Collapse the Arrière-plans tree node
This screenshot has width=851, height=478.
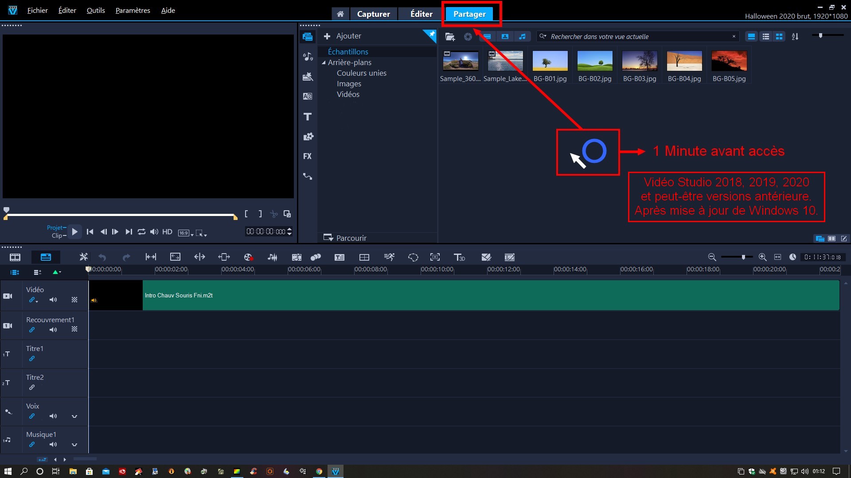(324, 63)
